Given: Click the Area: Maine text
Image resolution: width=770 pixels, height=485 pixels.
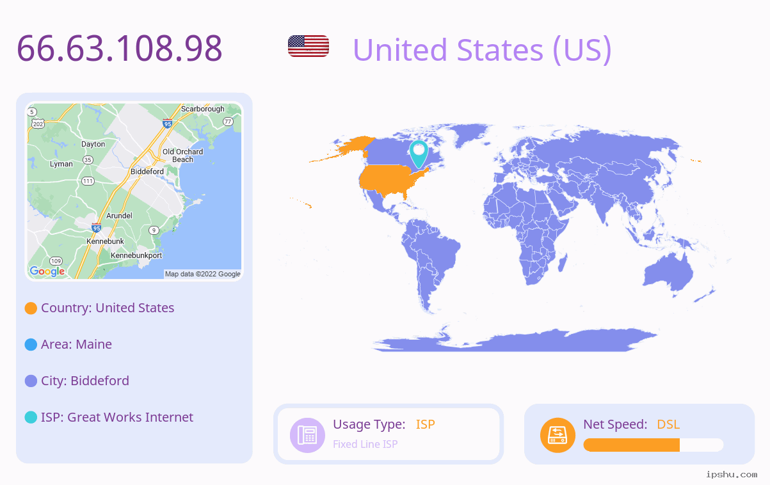Looking at the screenshot, I should pyautogui.click(x=76, y=344).
